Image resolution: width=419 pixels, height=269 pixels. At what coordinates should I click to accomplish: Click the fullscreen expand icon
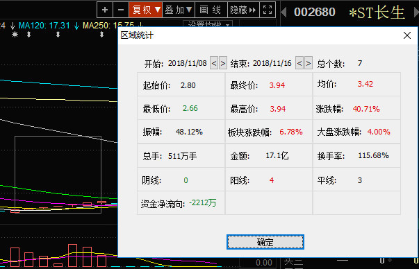point(268,10)
